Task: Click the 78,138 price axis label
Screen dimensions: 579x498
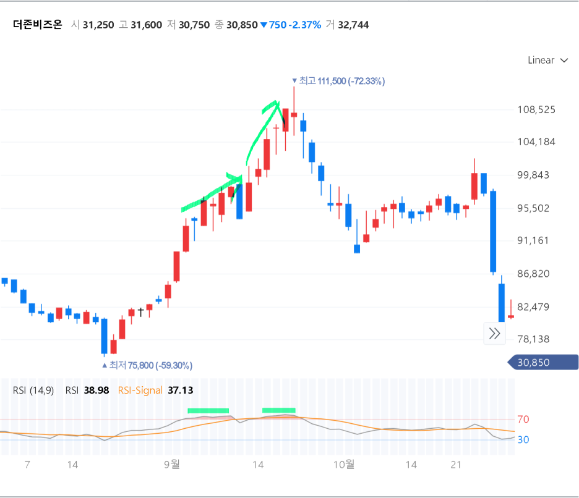Action: pyautogui.click(x=533, y=339)
